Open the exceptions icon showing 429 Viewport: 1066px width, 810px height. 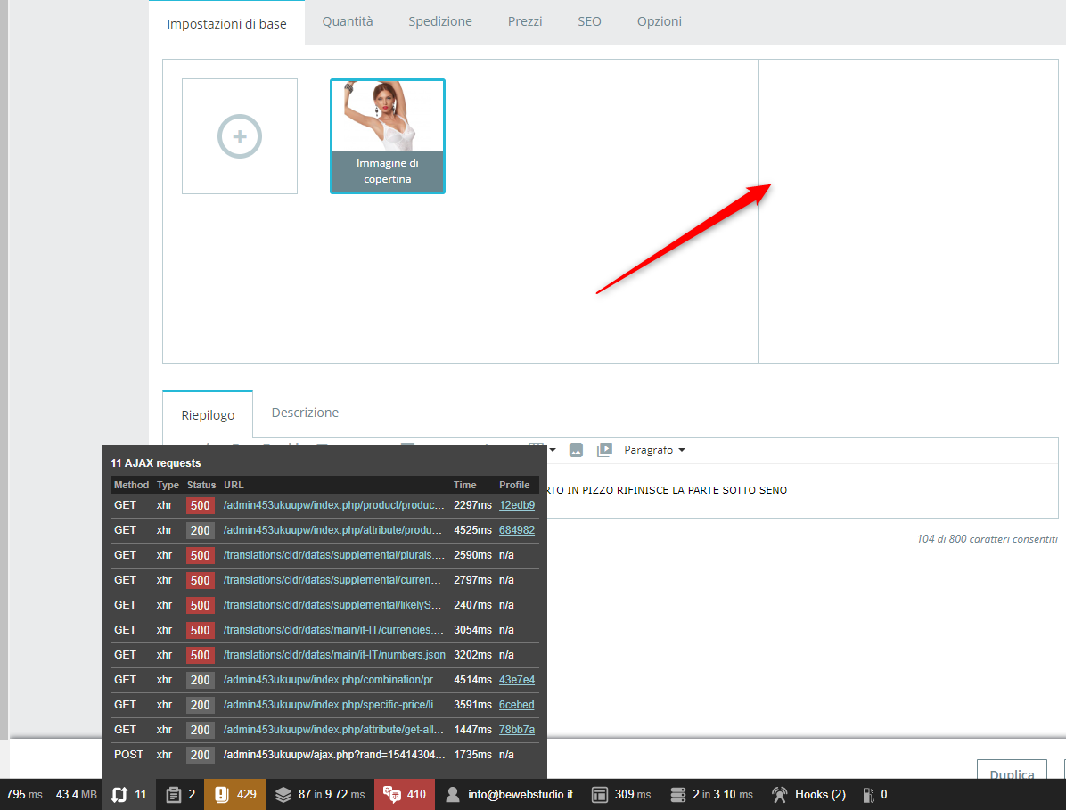pyautogui.click(x=221, y=794)
